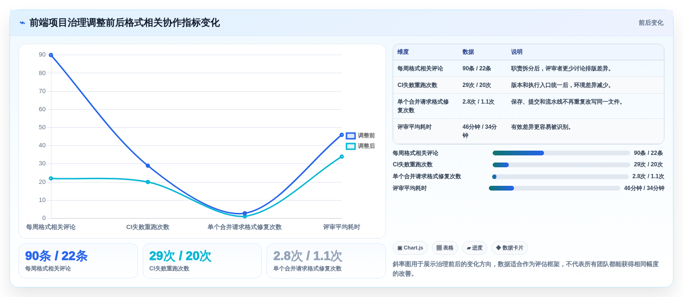Open the 2.8次 / 1.1次 data card
Viewport: 683px width, 297px height.
tap(326, 261)
